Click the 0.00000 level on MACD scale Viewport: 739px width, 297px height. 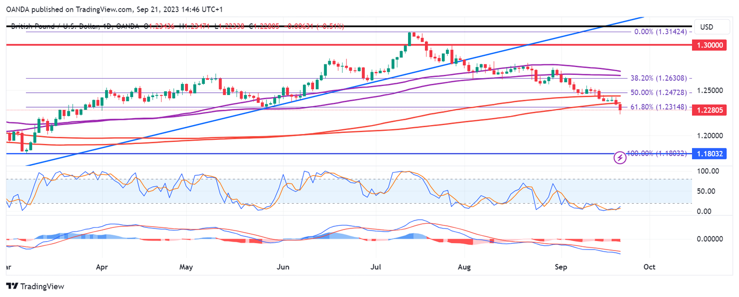710,239
